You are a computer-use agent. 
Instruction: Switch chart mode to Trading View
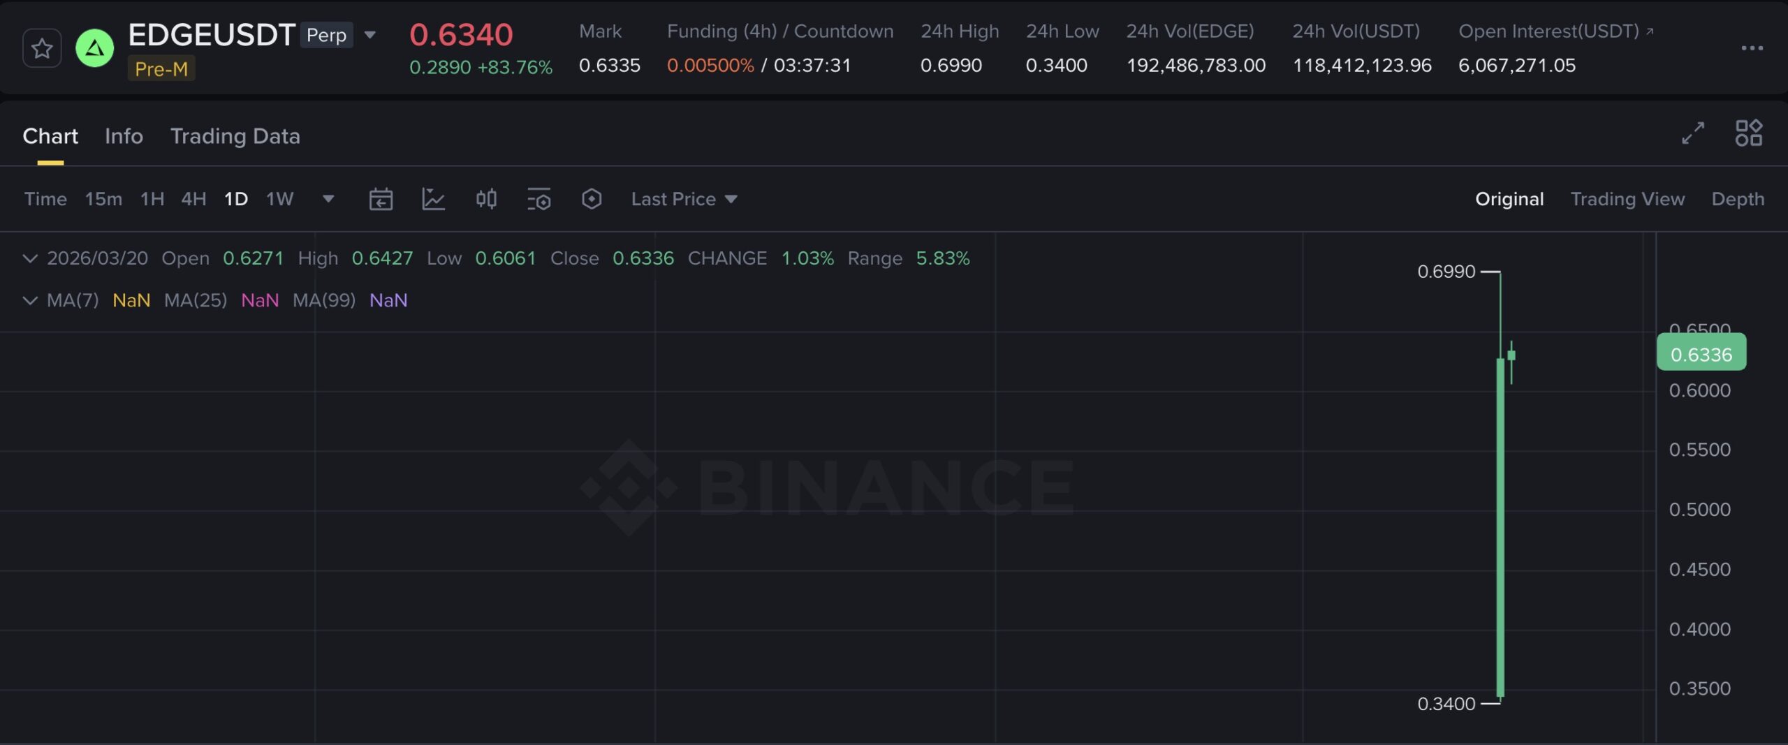1627,199
